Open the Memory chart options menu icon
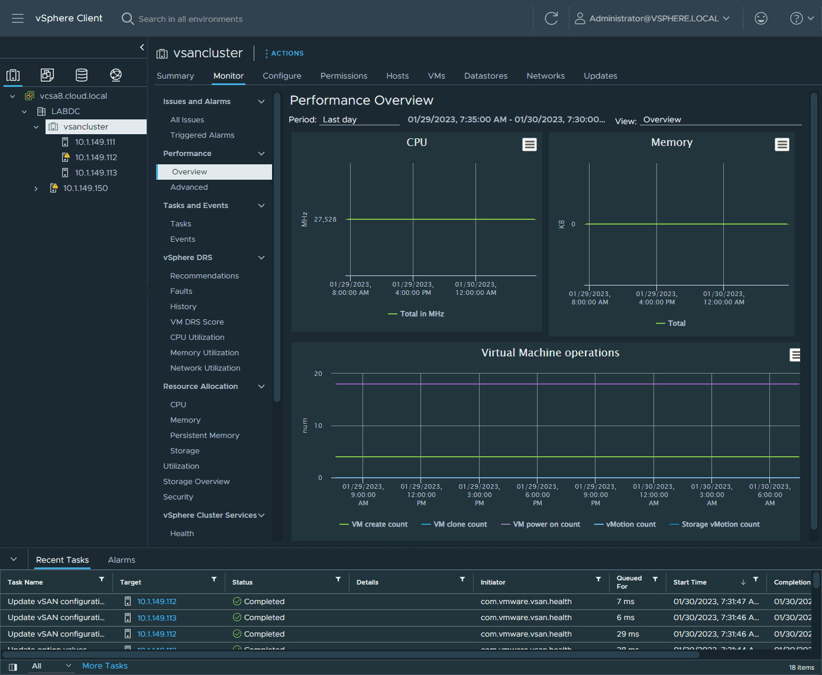Image resolution: width=822 pixels, height=675 pixels. [782, 145]
